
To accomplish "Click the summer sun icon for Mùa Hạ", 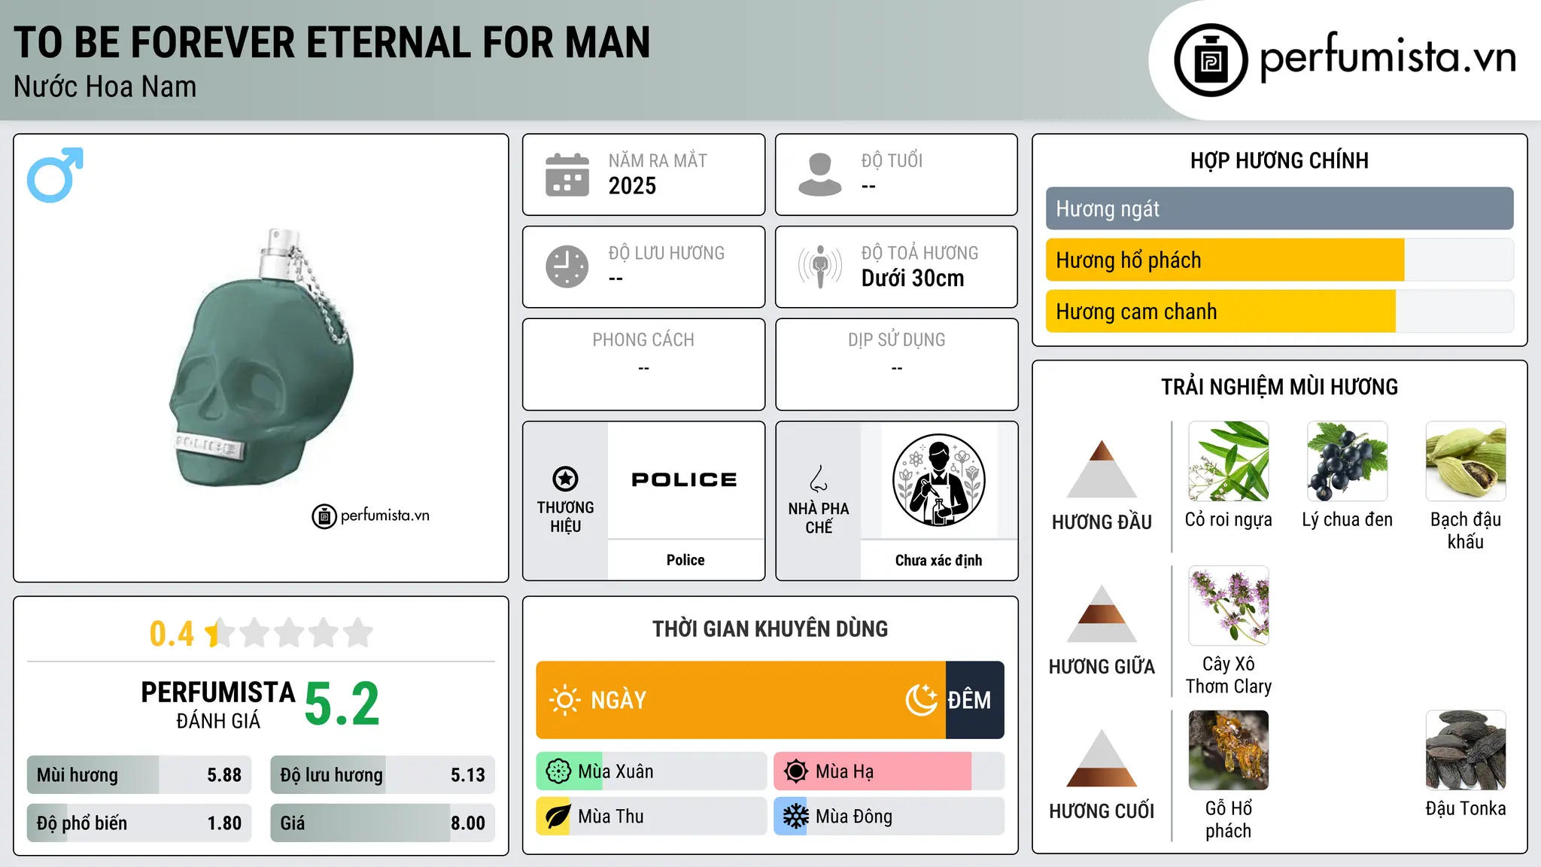I will (795, 771).
